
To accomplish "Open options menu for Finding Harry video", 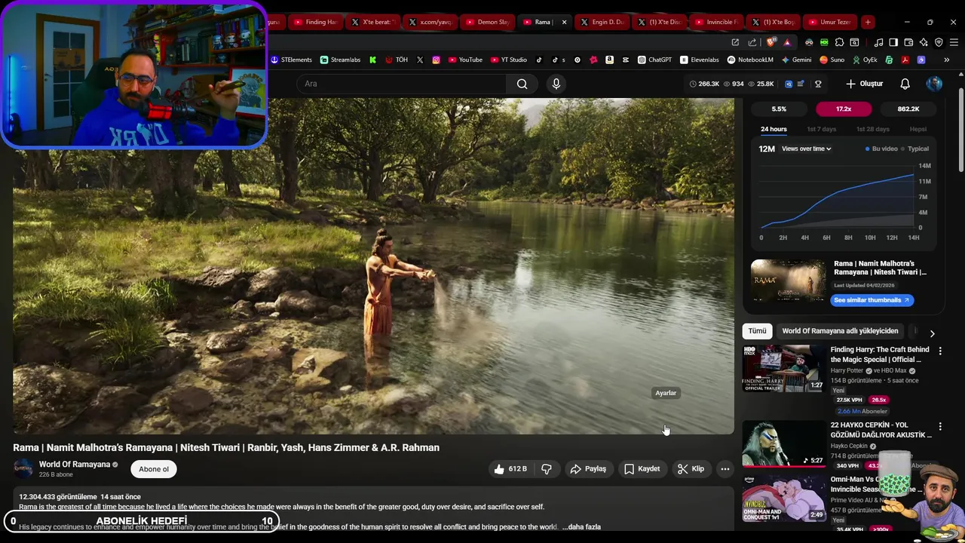I will click(x=940, y=351).
